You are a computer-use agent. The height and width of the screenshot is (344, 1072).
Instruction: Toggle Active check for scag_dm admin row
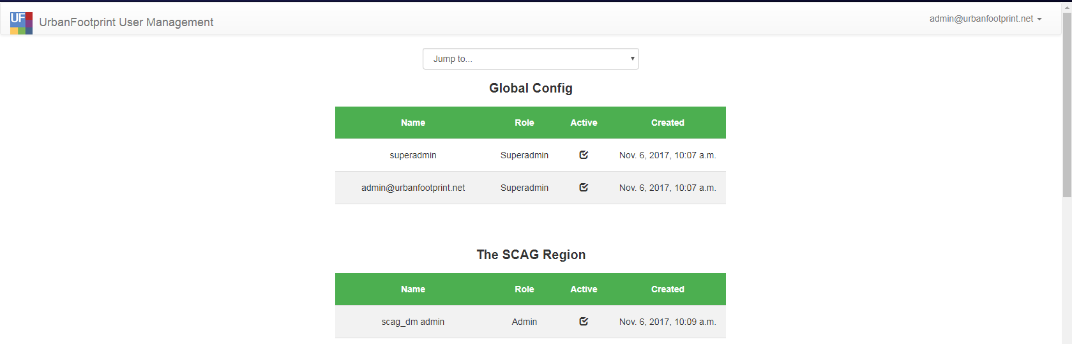coord(584,321)
